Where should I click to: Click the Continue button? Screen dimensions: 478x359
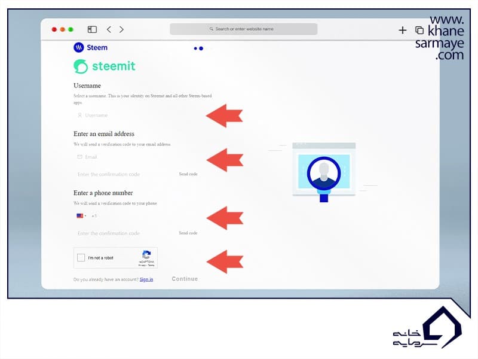(x=185, y=279)
